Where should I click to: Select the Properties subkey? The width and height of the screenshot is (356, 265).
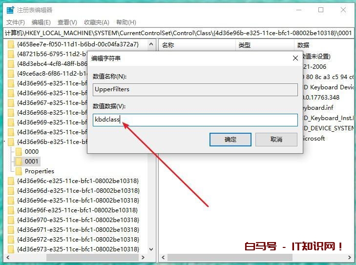click(39, 171)
